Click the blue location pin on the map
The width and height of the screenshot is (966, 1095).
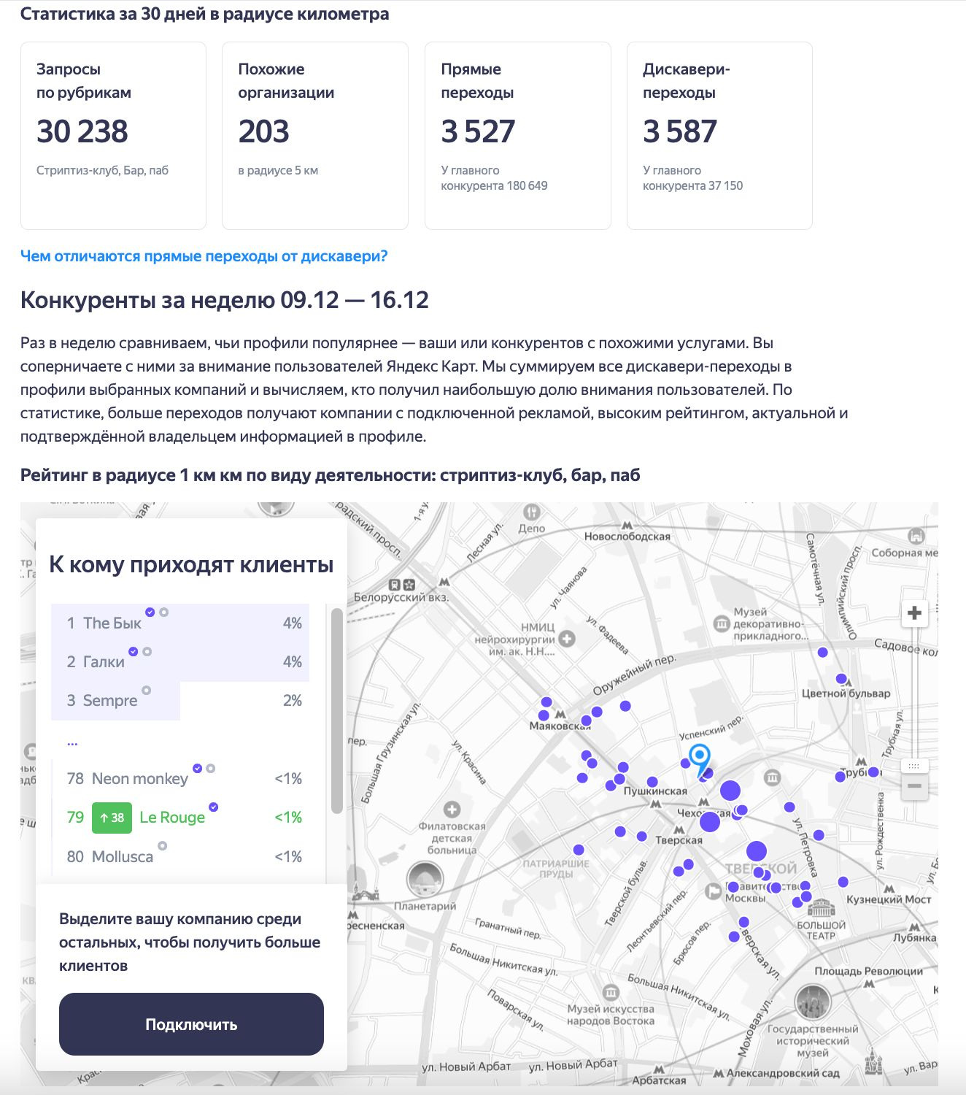coord(700,759)
